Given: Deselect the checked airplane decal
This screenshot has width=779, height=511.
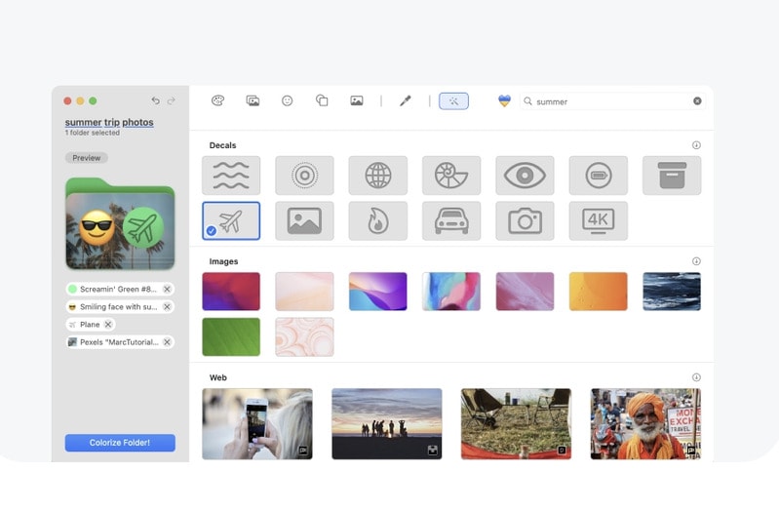Looking at the screenshot, I should (231, 221).
